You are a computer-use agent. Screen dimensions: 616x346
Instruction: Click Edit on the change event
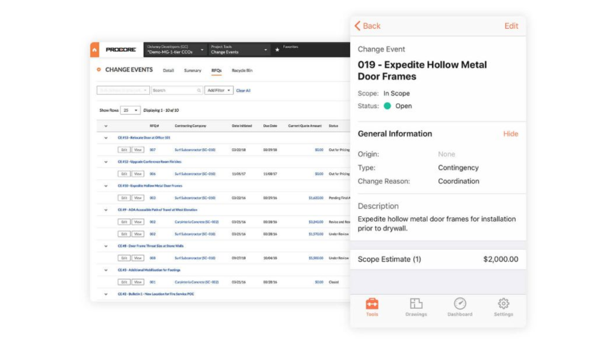tap(511, 26)
